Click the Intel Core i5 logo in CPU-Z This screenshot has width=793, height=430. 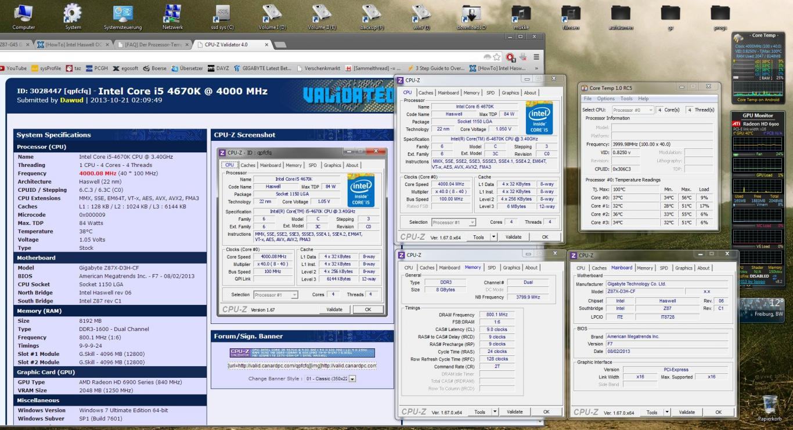click(539, 118)
